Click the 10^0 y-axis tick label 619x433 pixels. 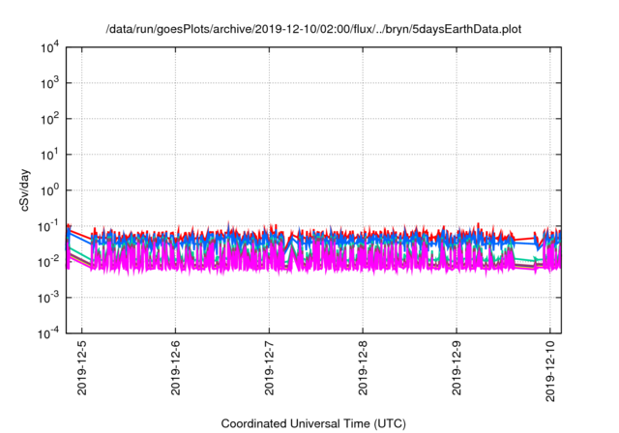pos(50,190)
